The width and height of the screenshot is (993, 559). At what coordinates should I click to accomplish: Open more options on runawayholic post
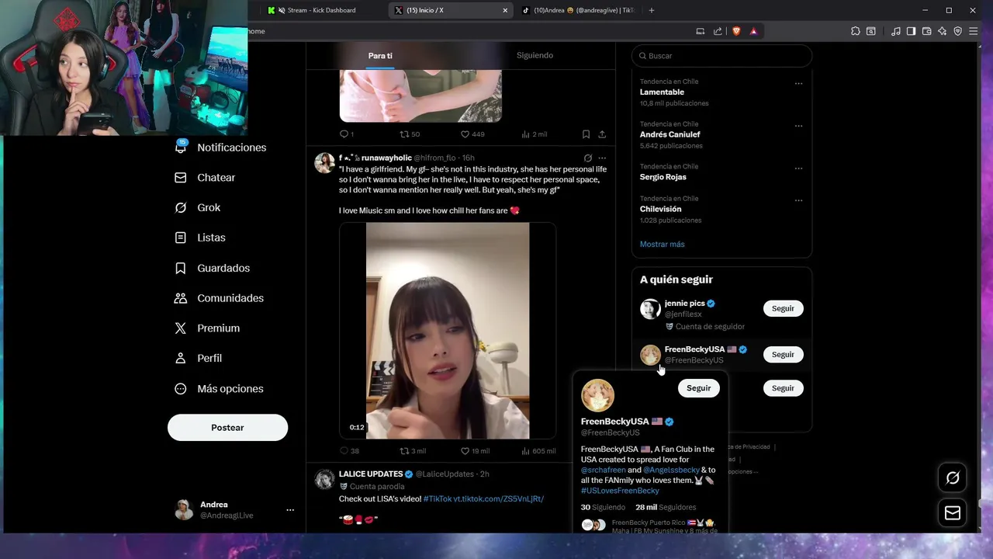602,158
